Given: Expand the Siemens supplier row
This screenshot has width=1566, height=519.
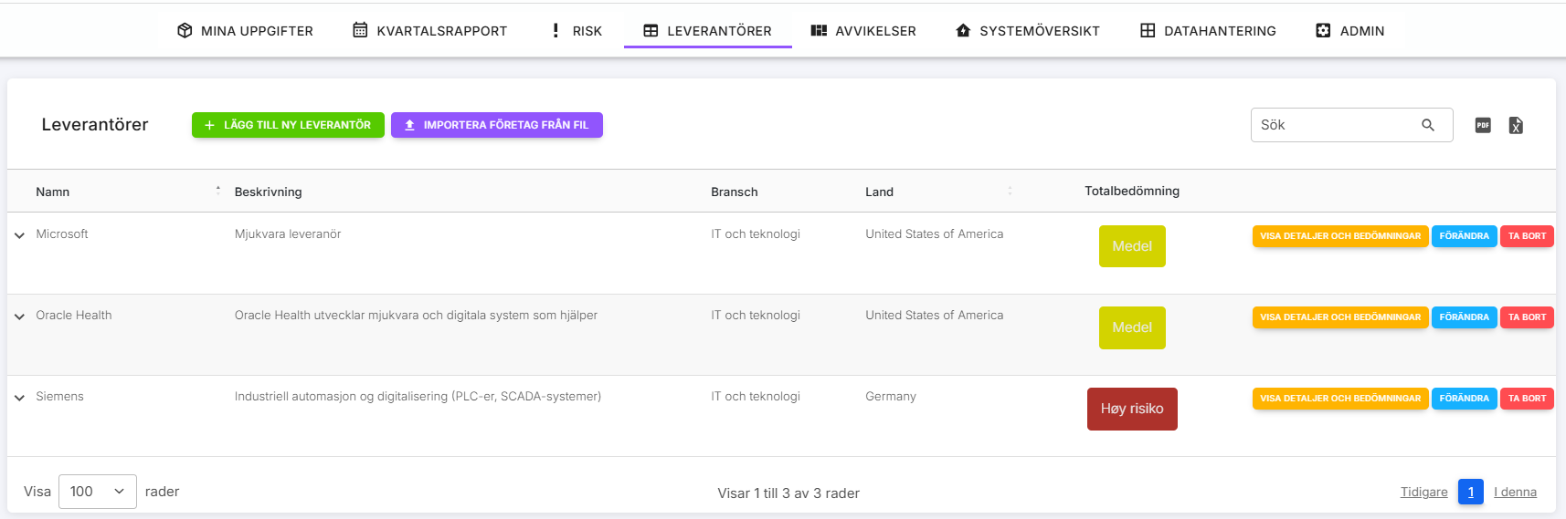Looking at the screenshot, I should [x=19, y=398].
